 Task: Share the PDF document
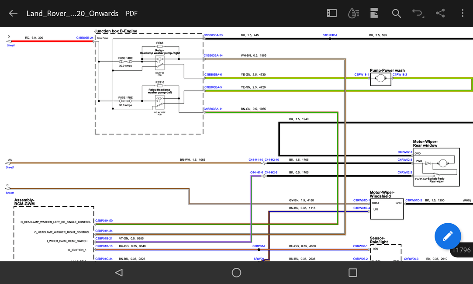[440, 13]
